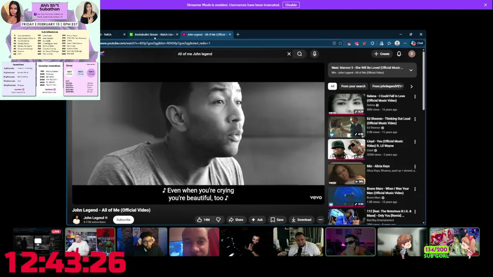Click the orange extension icon in toolbar

coord(364,43)
